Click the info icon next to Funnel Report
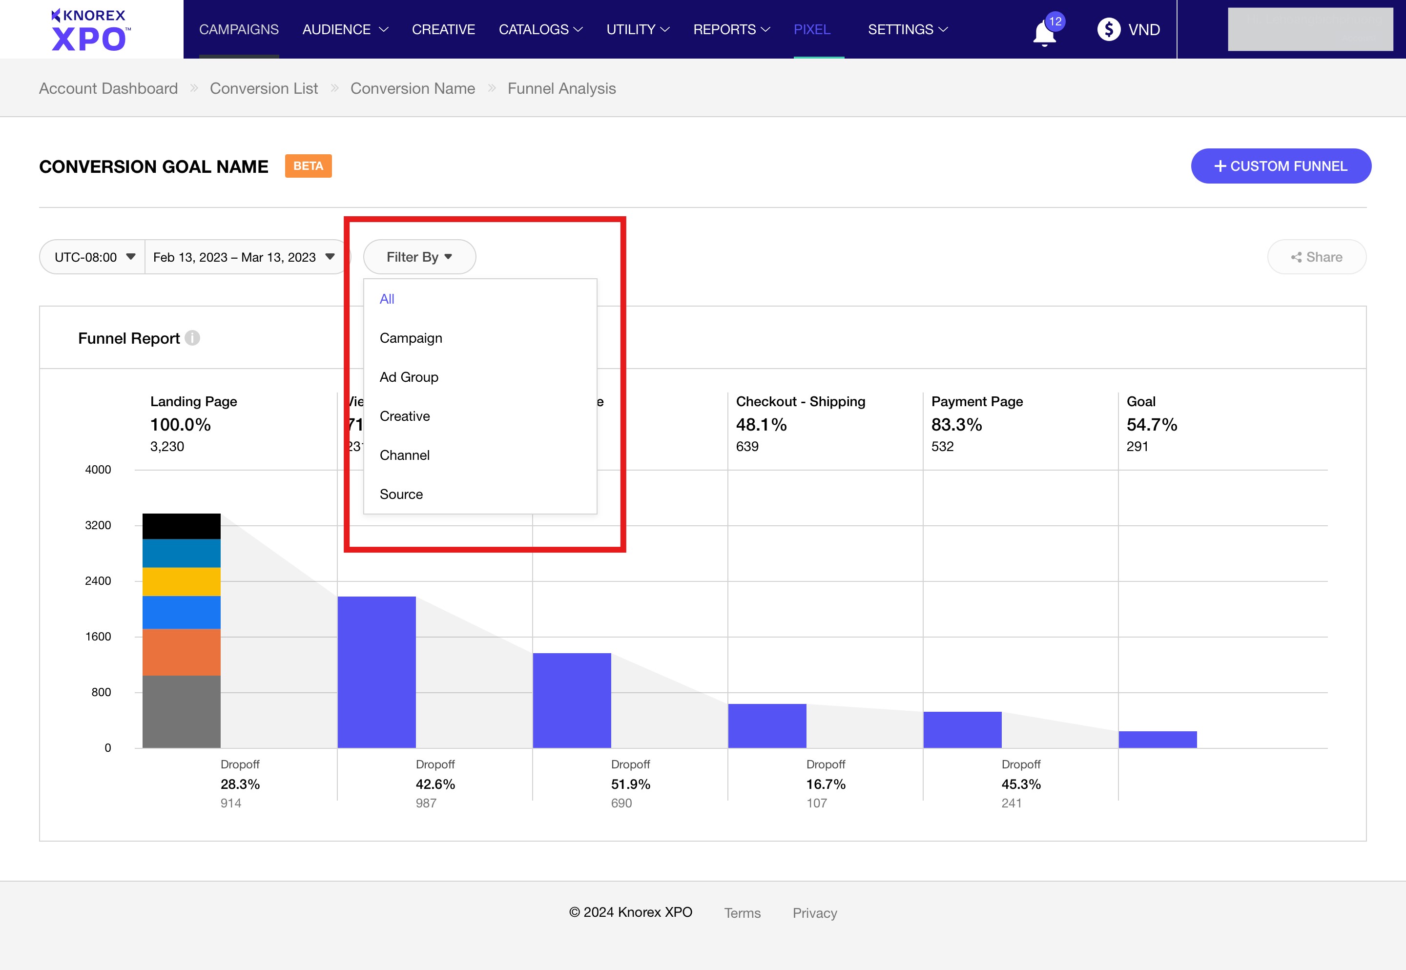Viewport: 1406px width, 970px height. [x=193, y=338]
